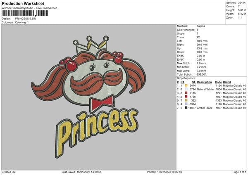
Task: Select thread code 1124
Action: tap(219, 85)
